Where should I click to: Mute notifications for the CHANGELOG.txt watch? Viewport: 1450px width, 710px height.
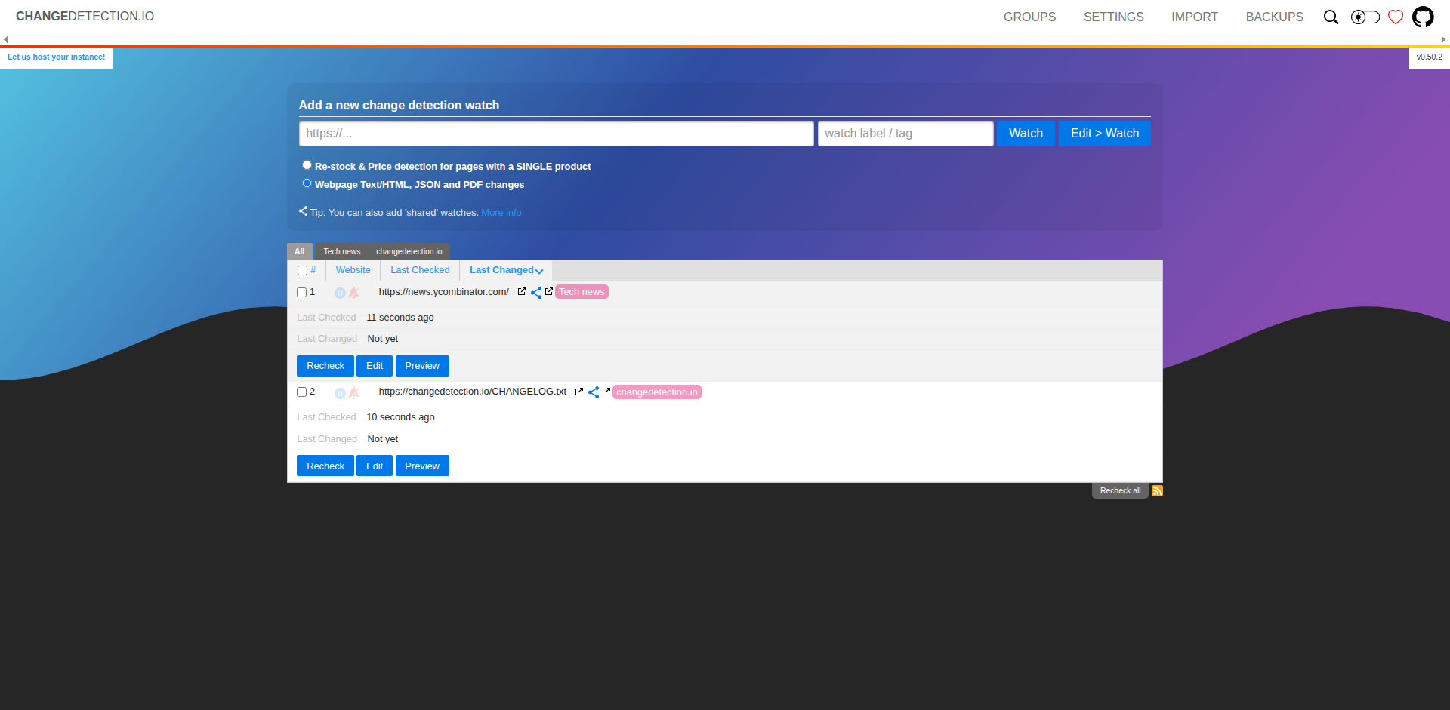pos(353,392)
